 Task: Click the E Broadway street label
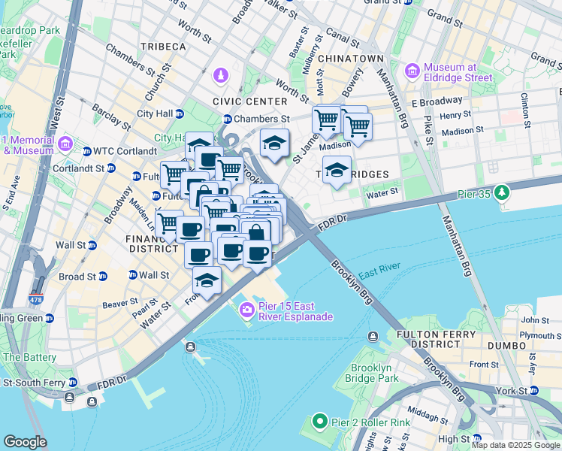click(437, 101)
